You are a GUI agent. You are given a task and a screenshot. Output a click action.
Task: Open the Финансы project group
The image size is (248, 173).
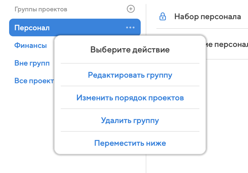coord(31,46)
